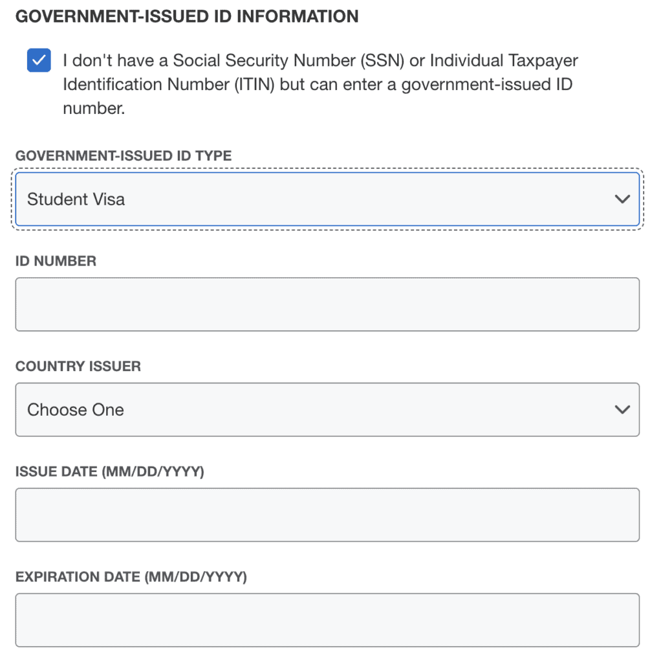661x663 pixels.
Task: Click the "Country Issuer" field label
Action: [x=78, y=366]
